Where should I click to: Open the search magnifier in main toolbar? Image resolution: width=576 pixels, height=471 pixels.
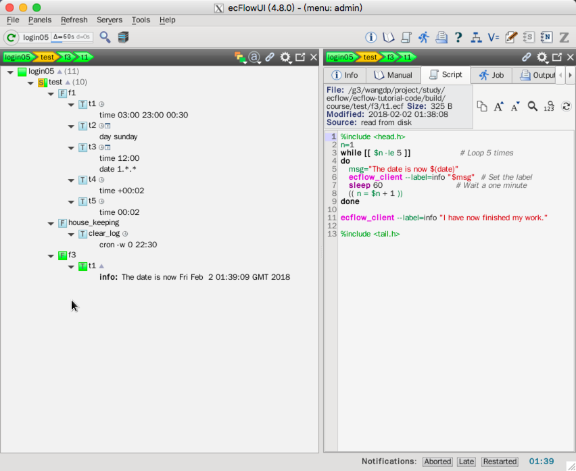tap(105, 37)
